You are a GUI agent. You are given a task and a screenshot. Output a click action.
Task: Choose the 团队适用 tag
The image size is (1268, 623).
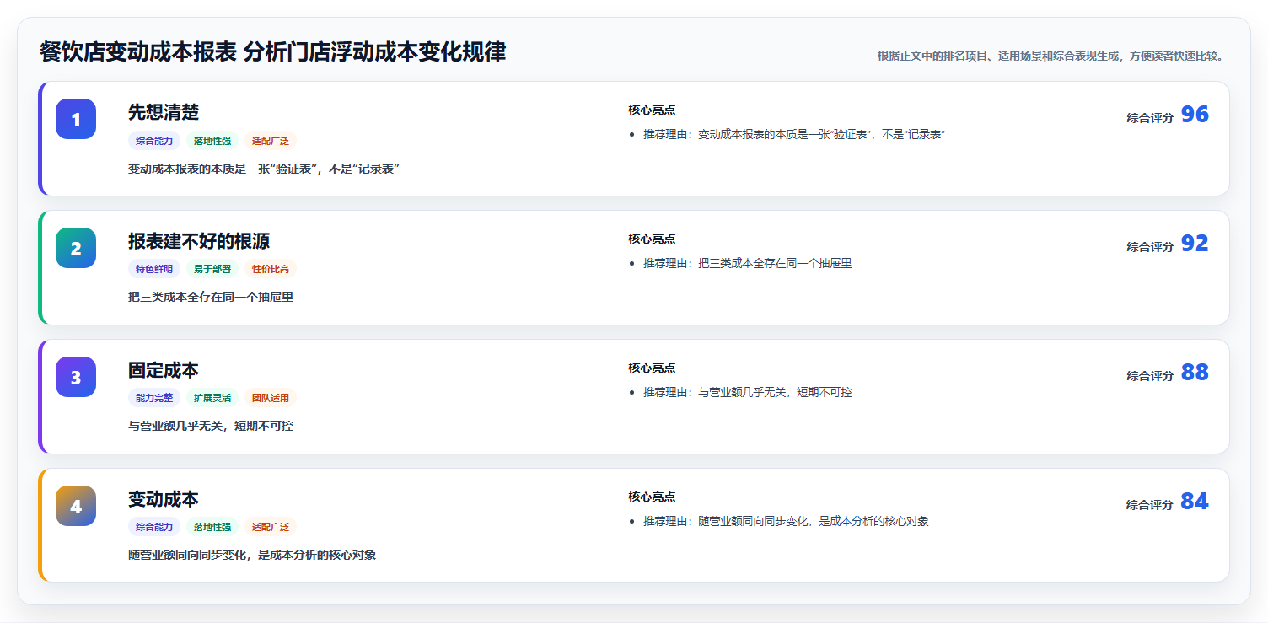coord(271,398)
